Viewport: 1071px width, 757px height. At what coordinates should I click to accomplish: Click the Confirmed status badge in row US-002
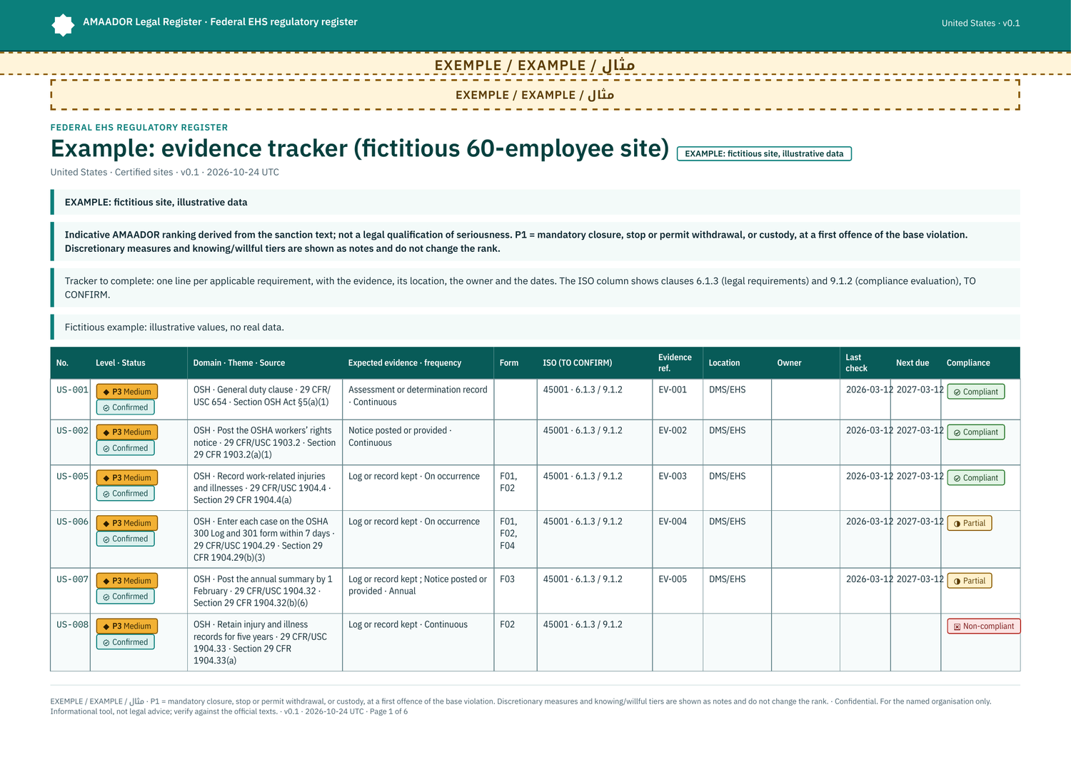[126, 448]
